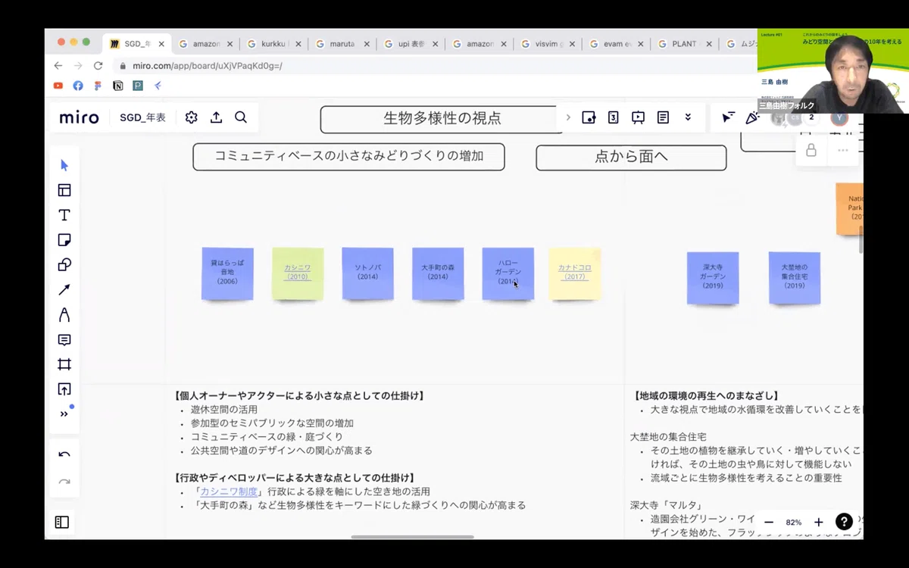Image resolution: width=909 pixels, height=568 pixels.
Task: Open the help question mark button
Action: point(844,522)
